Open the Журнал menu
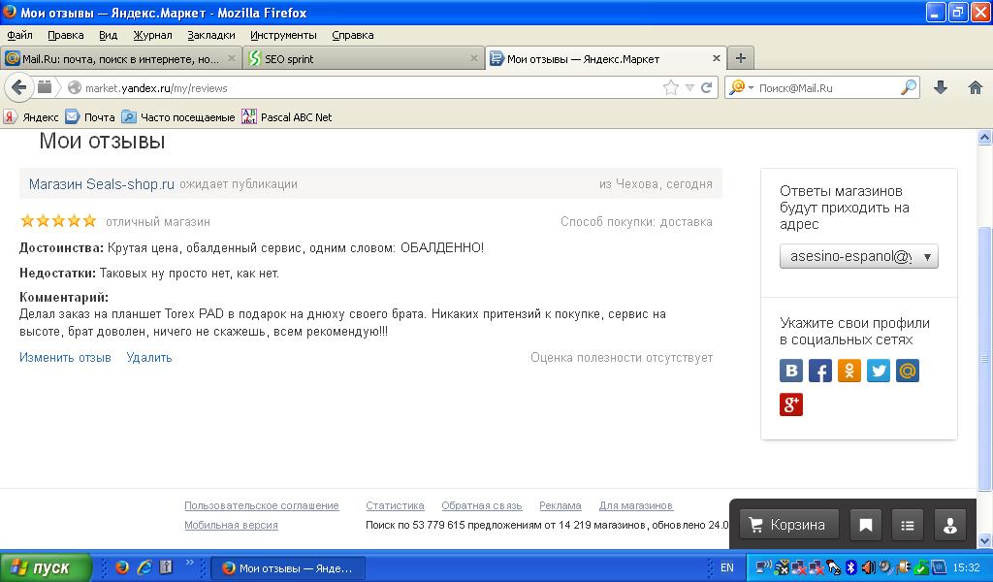 coord(152,35)
